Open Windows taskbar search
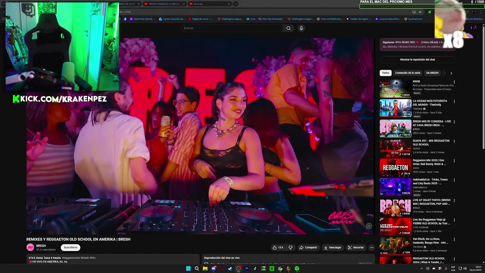 (197, 268)
